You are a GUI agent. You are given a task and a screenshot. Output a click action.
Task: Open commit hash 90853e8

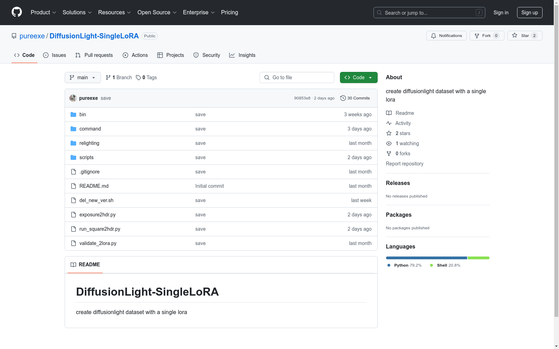302,98
